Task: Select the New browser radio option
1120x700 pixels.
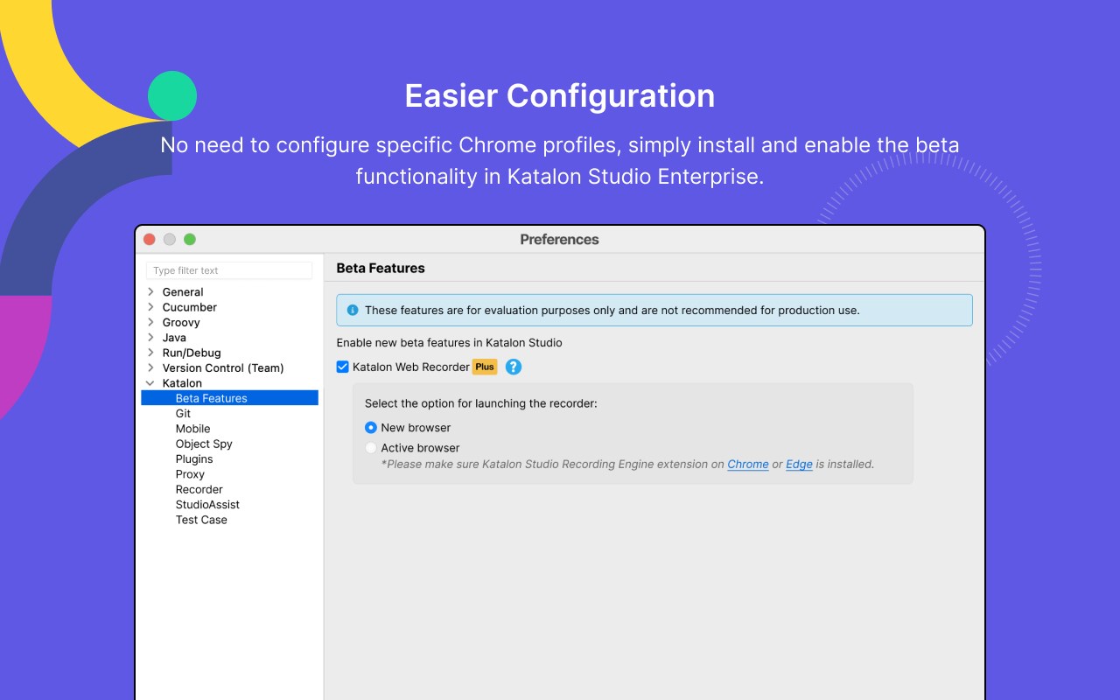Action: tap(371, 428)
